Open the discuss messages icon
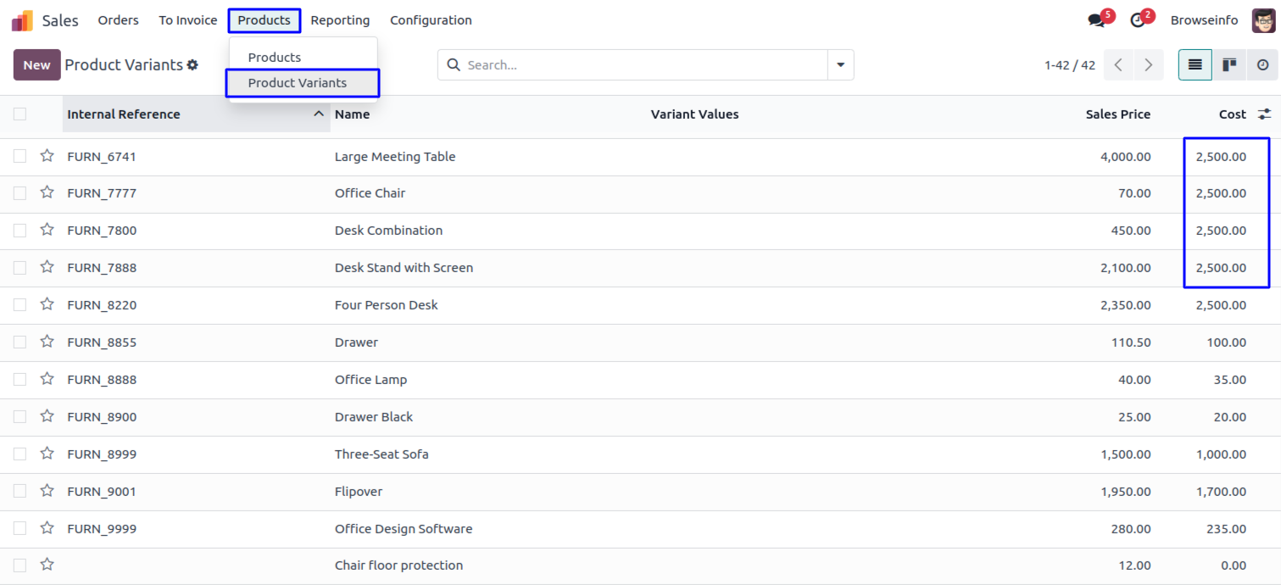 1096,20
